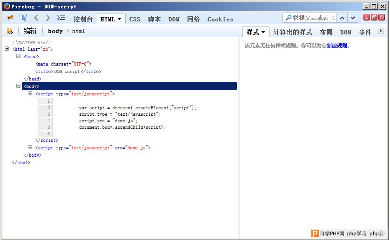Open the side panel DOM tab

(x=346, y=32)
